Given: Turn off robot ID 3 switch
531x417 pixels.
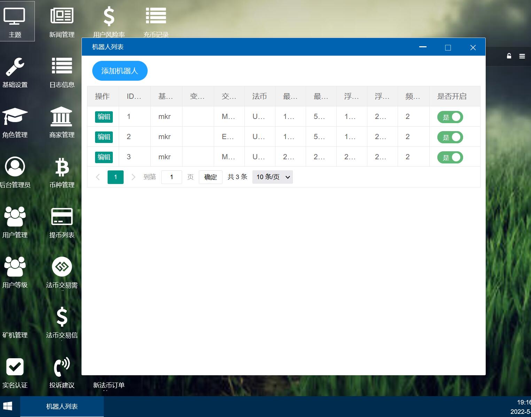Looking at the screenshot, I should (450, 158).
